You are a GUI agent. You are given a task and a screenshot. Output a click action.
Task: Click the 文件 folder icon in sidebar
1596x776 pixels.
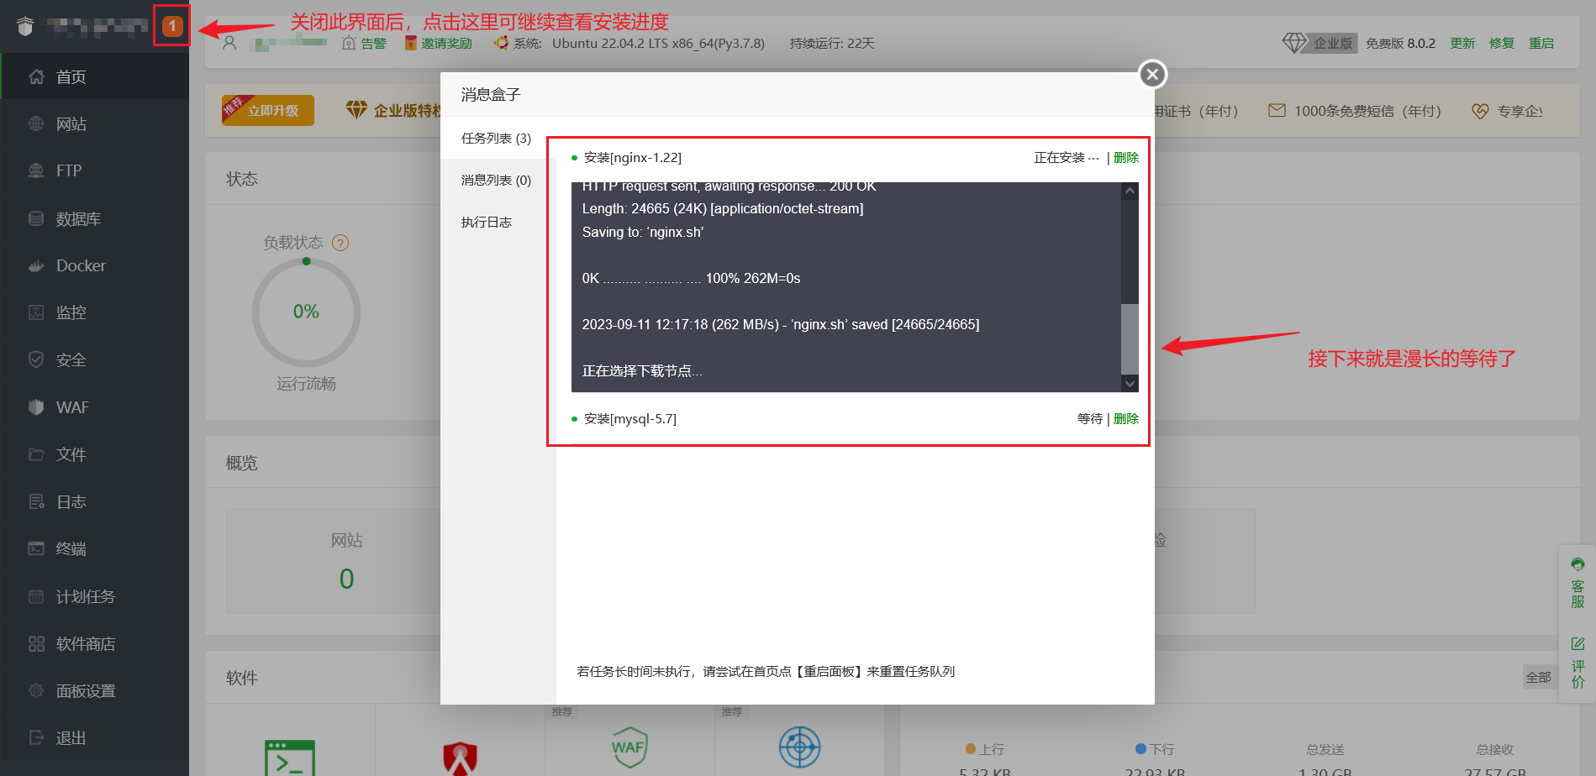click(x=36, y=454)
